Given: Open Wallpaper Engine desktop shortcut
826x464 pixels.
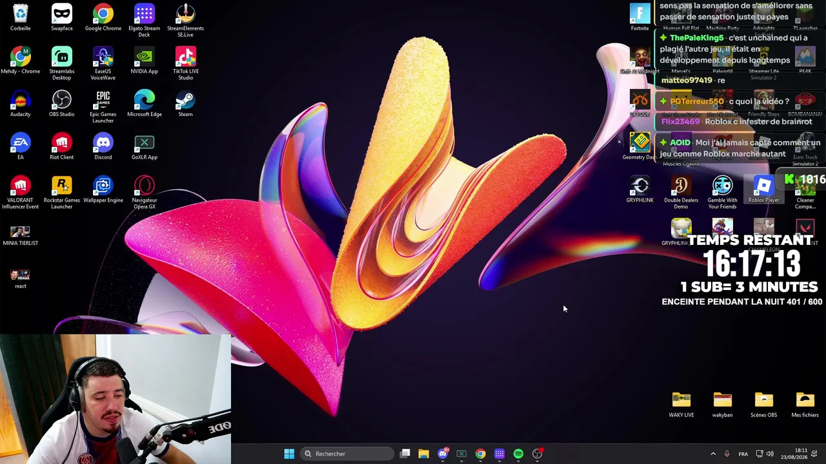Looking at the screenshot, I should coord(103,189).
